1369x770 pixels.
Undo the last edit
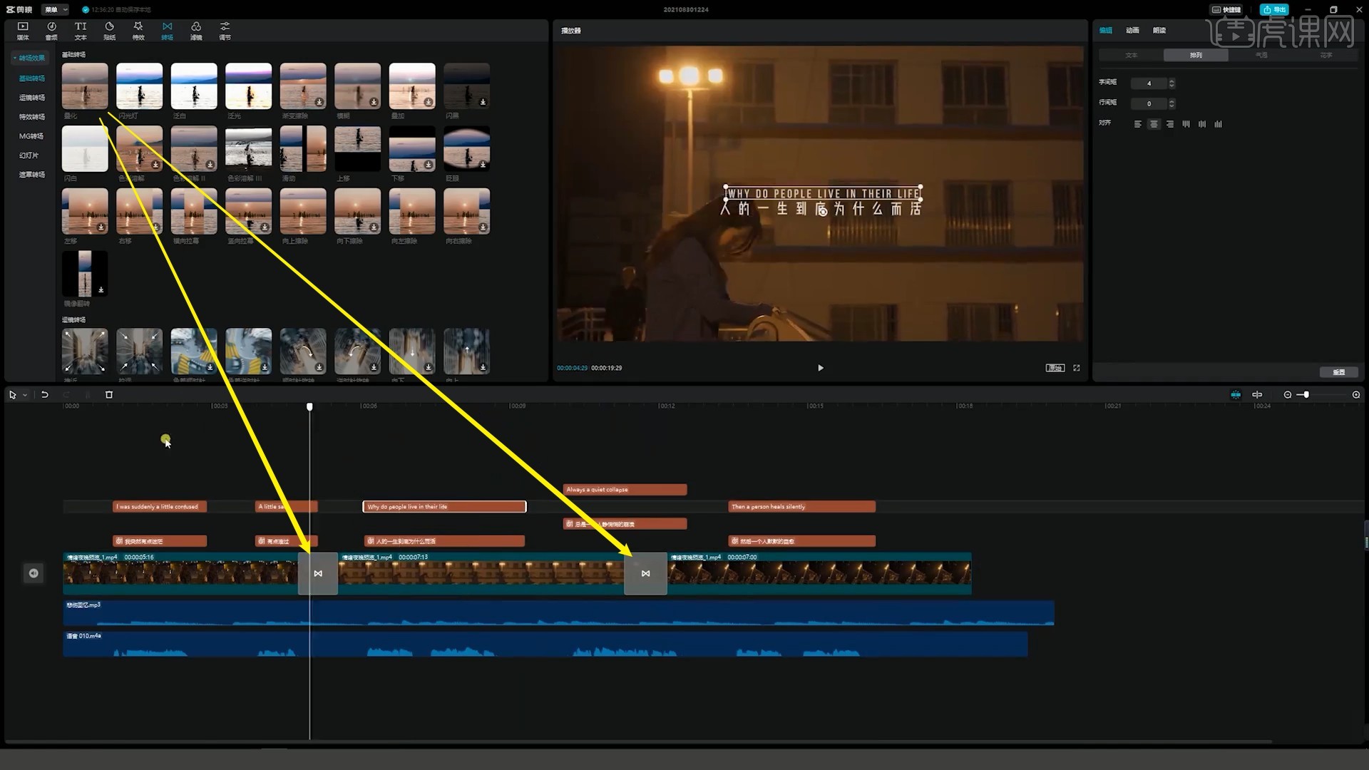(45, 394)
